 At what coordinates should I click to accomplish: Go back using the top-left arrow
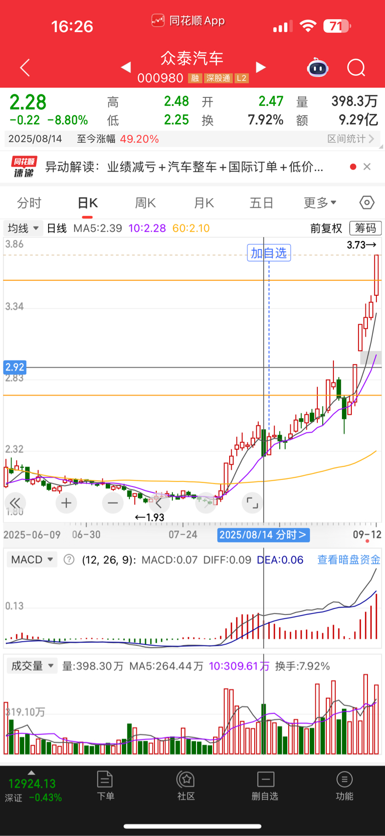point(25,68)
